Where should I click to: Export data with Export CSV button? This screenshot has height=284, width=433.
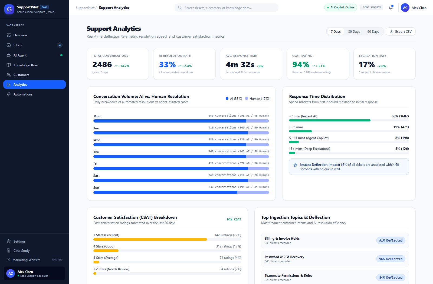click(x=401, y=31)
